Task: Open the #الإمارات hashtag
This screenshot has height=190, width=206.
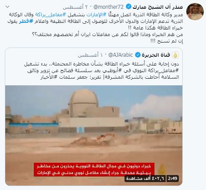Action: click(x=97, y=15)
